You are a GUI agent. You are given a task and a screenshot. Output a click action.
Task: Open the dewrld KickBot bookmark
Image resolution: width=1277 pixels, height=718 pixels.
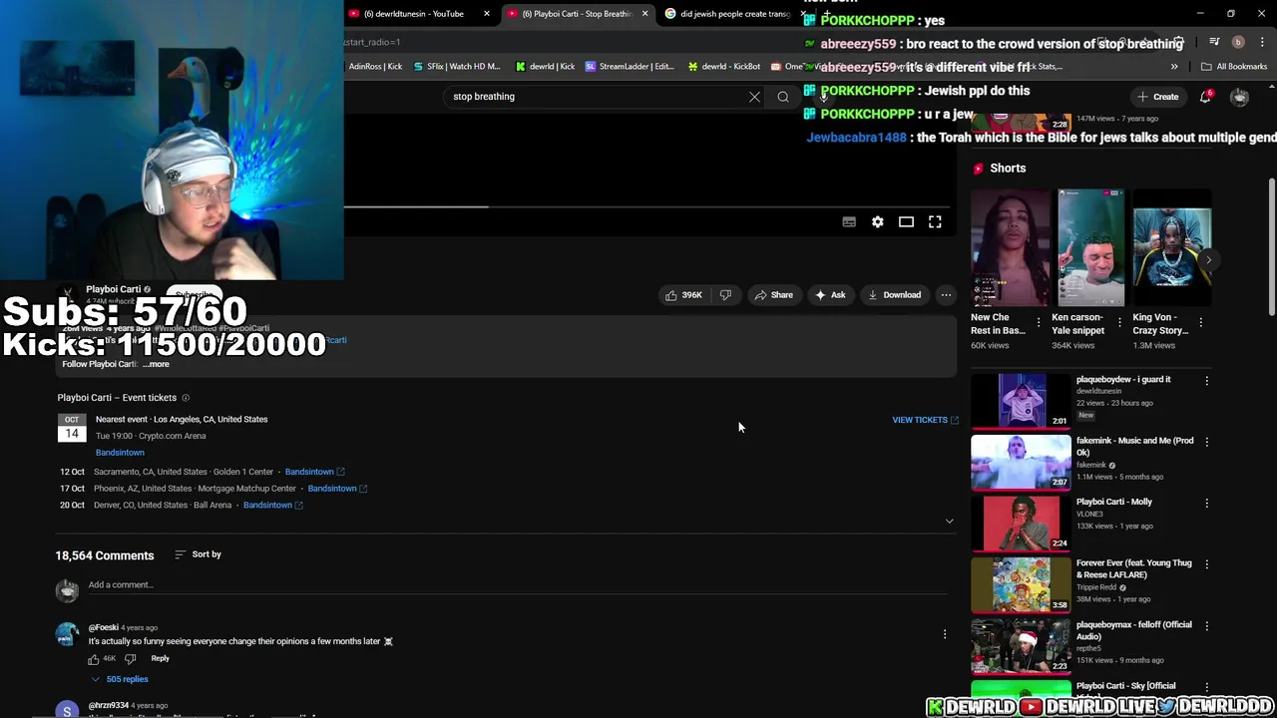coord(724,67)
